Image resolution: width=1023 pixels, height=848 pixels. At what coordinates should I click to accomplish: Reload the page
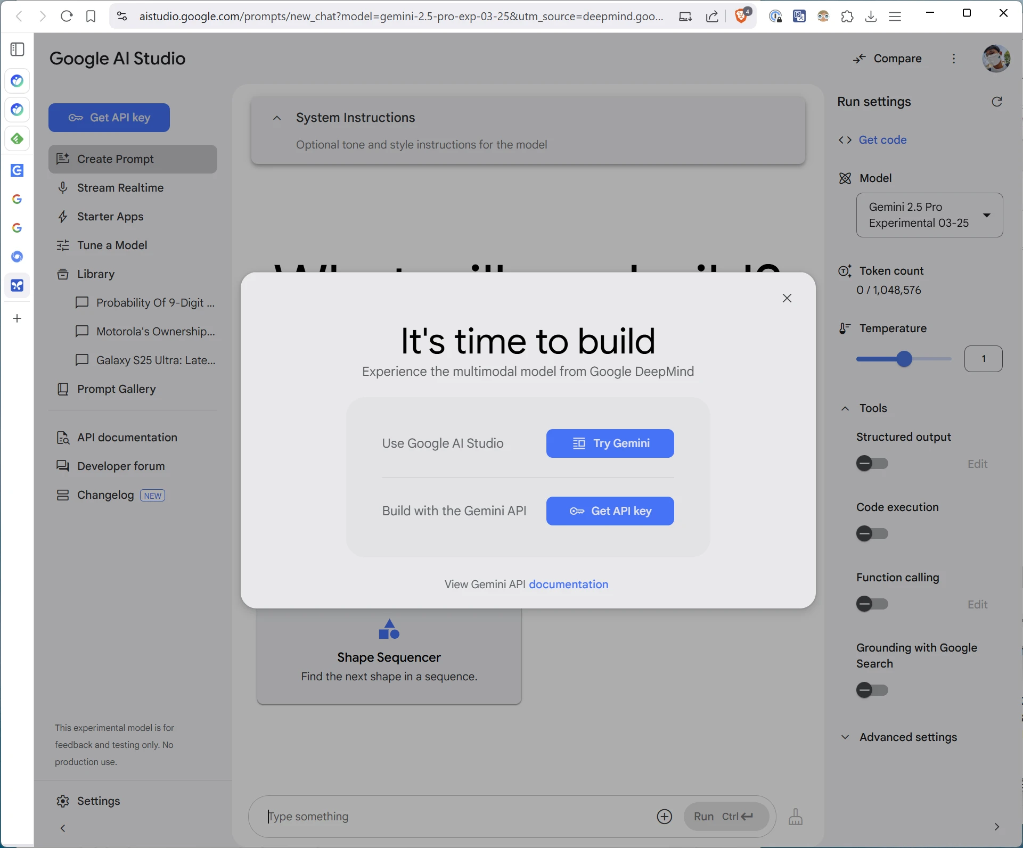(67, 17)
